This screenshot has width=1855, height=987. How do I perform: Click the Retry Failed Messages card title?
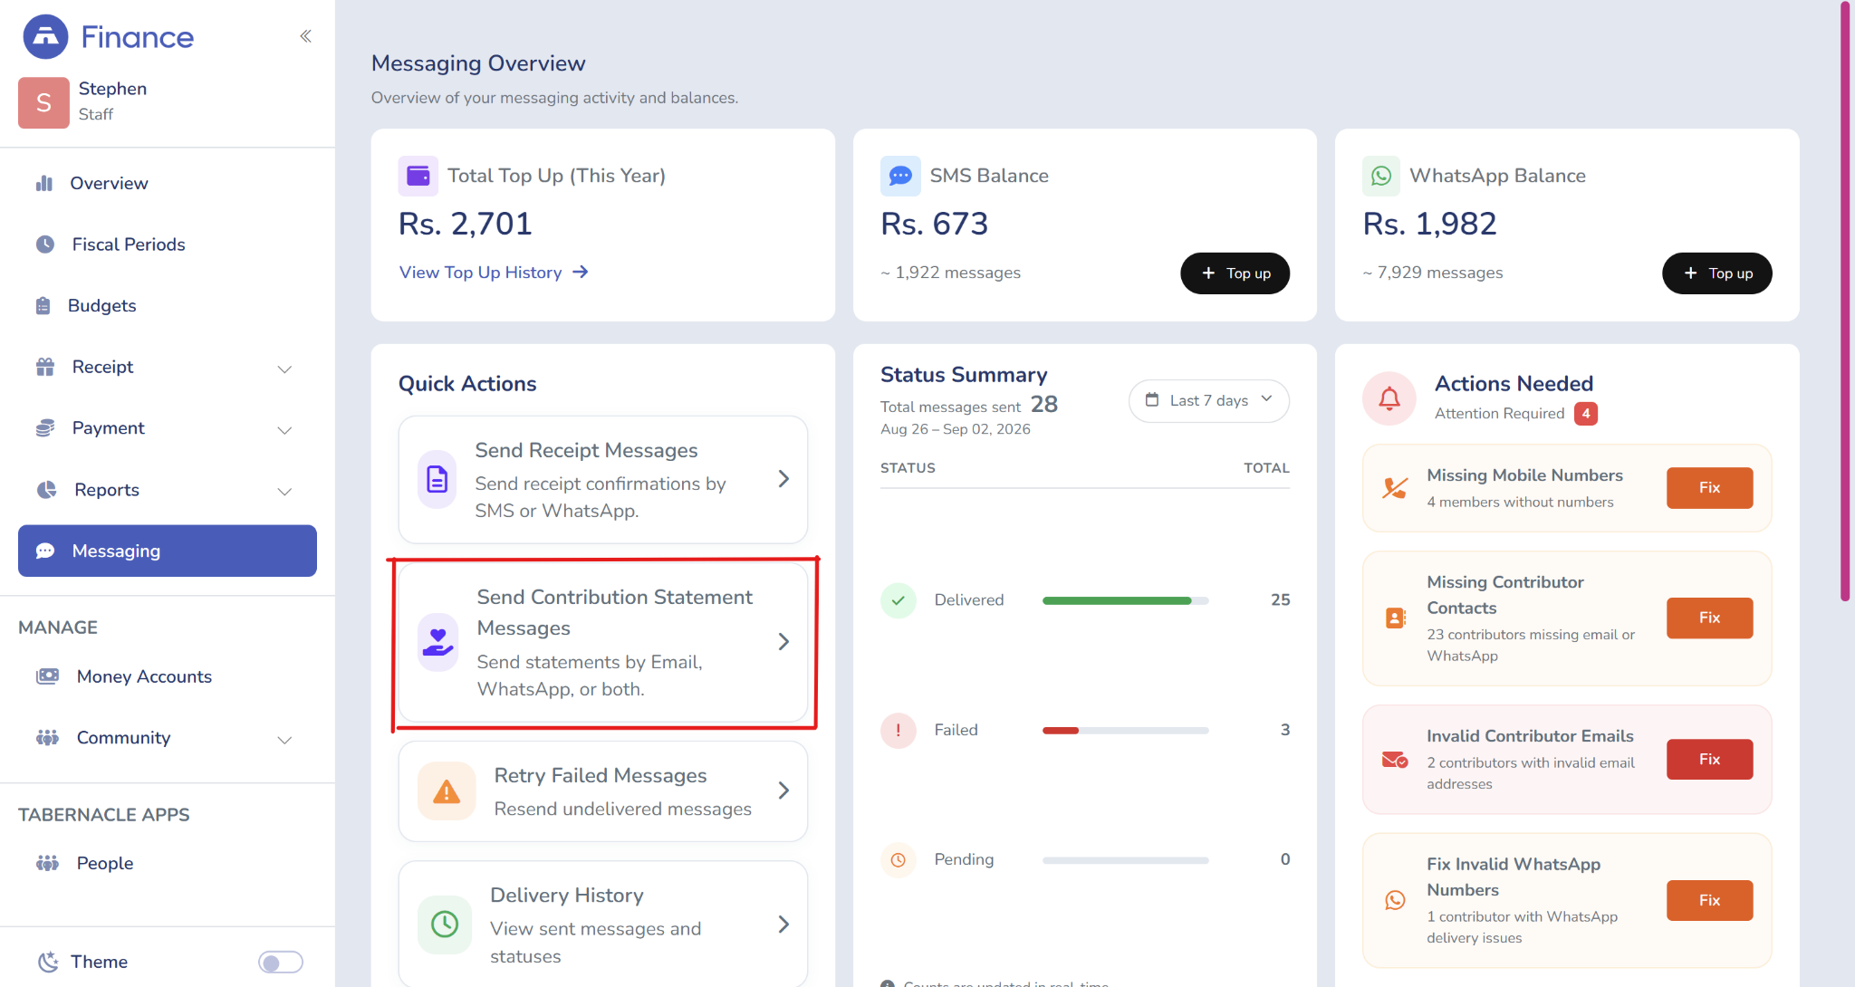click(x=600, y=776)
